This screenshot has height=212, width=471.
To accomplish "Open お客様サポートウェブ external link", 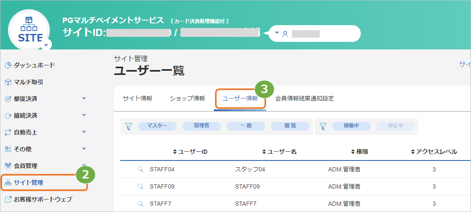I will tap(39, 199).
